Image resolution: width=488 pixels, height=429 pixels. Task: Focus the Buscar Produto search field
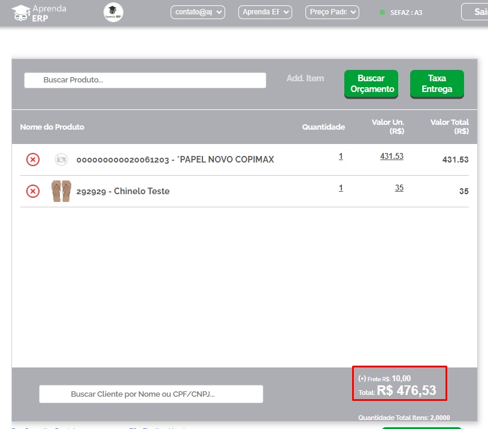[x=145, y=80]
